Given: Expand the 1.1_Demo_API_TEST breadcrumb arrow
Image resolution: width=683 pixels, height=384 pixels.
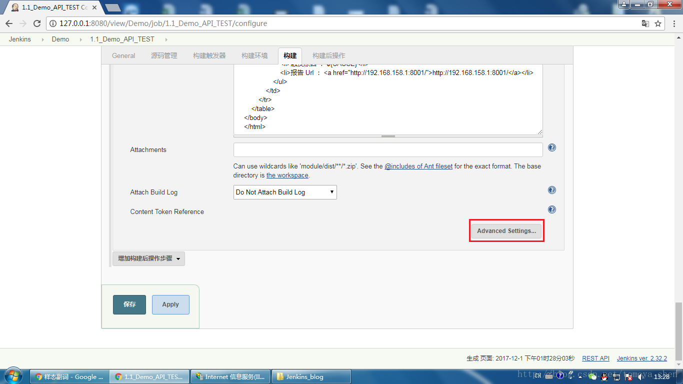Looking at the screenshot, I should point(165,39).
